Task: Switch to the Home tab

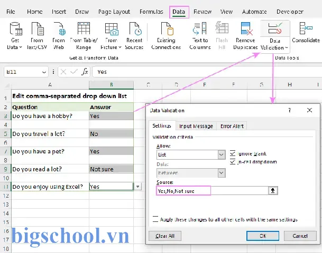Action: [x=35, y=12]
